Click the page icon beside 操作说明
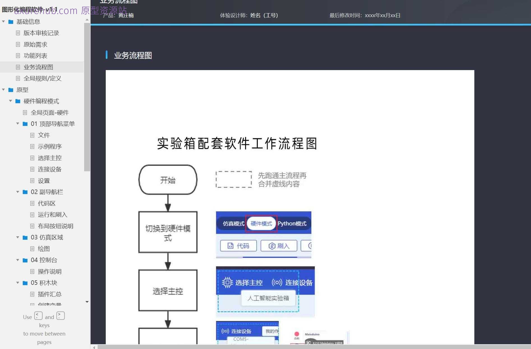The width and height of the screenshot is (531, 349). (x=32, y=271)
